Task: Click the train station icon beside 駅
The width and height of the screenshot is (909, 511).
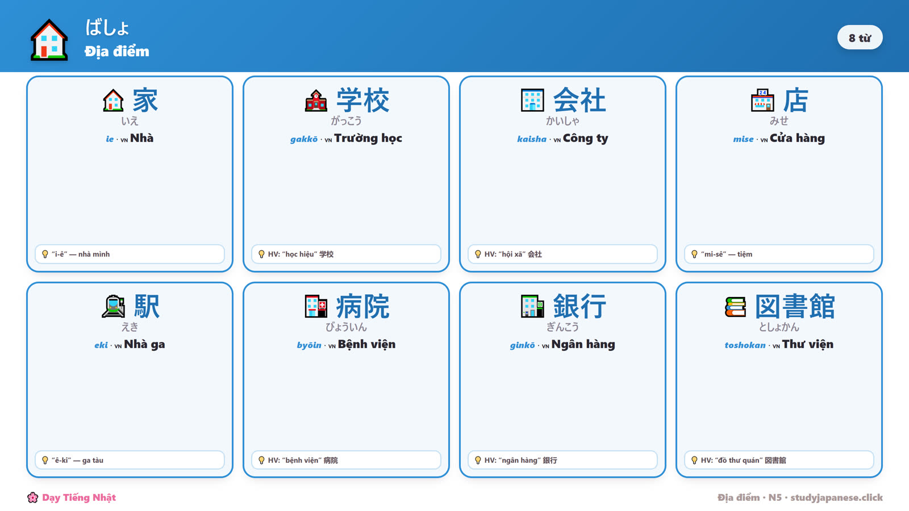Action: (114, 307)
